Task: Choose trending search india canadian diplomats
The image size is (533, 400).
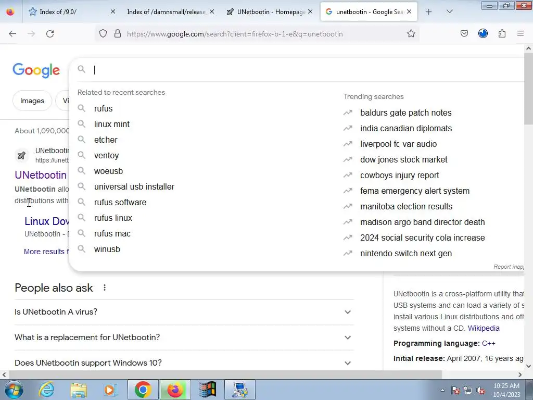Action: [x=406, y=128]
